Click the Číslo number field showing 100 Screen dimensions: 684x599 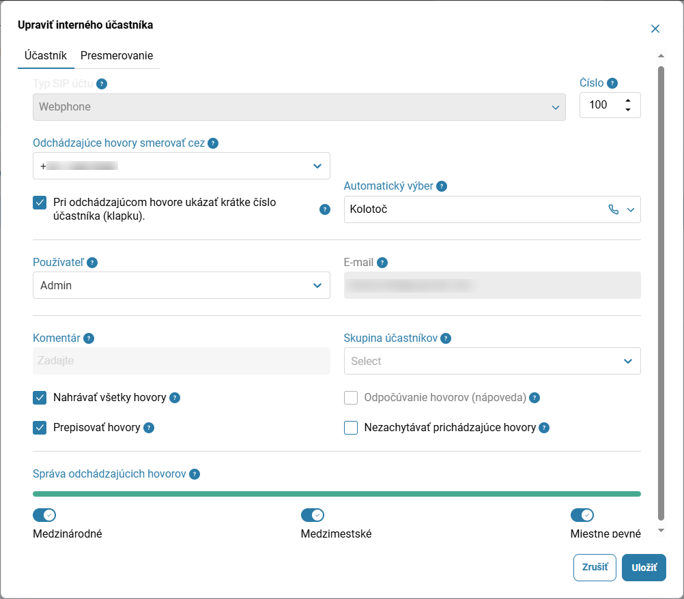[x=610, y=105]
